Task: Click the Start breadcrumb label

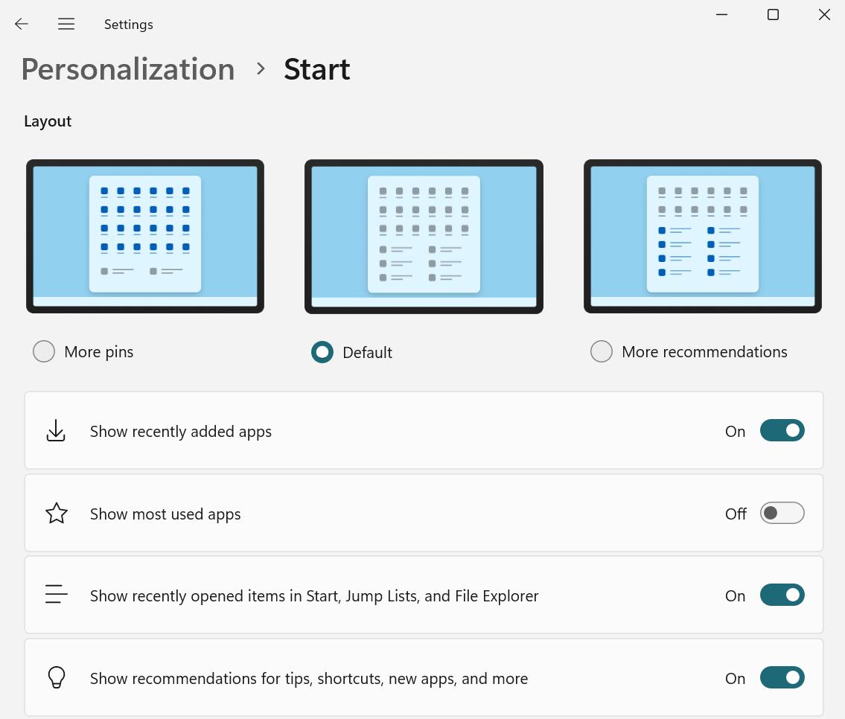Action: 316,68
